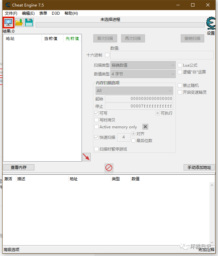Click the 地址 column header in address table
Image resolution: width=218 pixels, height=256 pixels.
pyautogui.click(x=90, y=179)
